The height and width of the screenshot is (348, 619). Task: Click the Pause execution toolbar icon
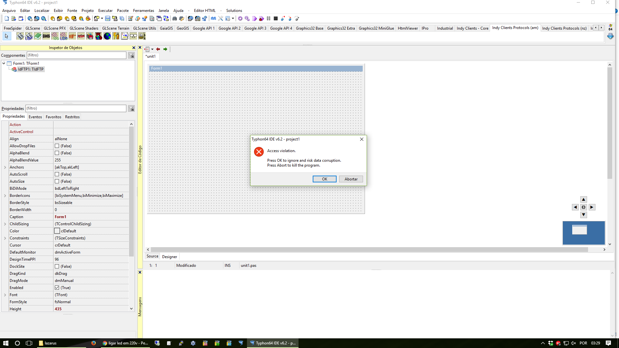point(269,19)
